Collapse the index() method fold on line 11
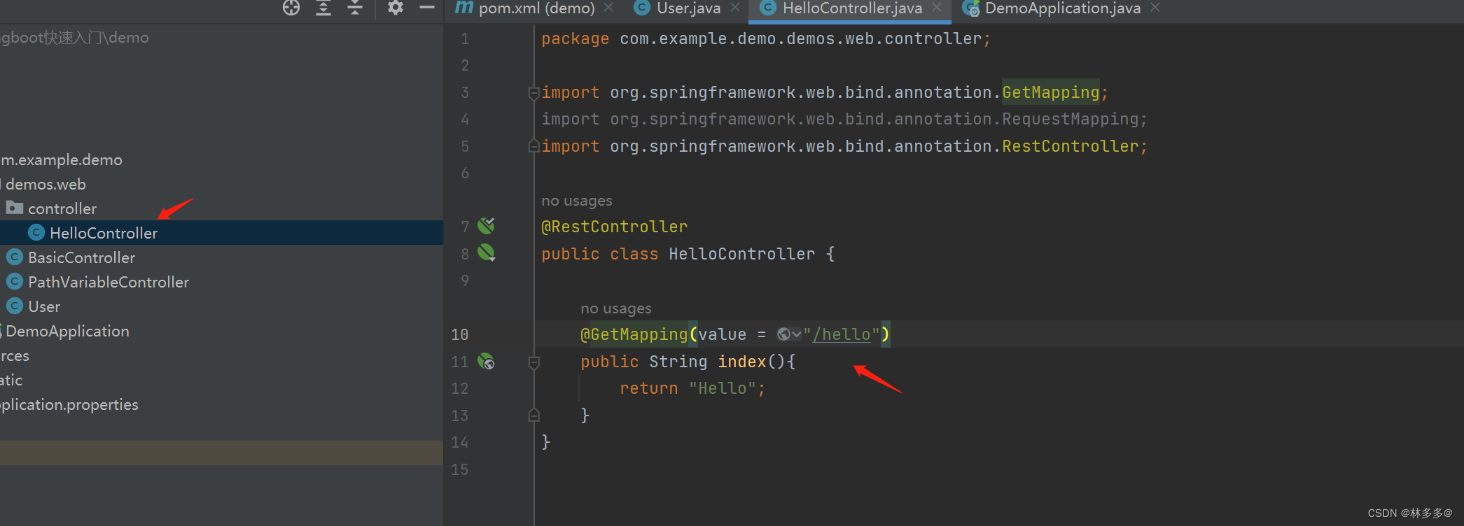This screenshot has width=1464, height=526. pos(534,362)
